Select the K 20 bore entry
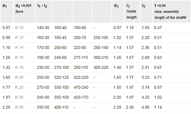This screenshot has height=114, width=191. tap(19, 77)
